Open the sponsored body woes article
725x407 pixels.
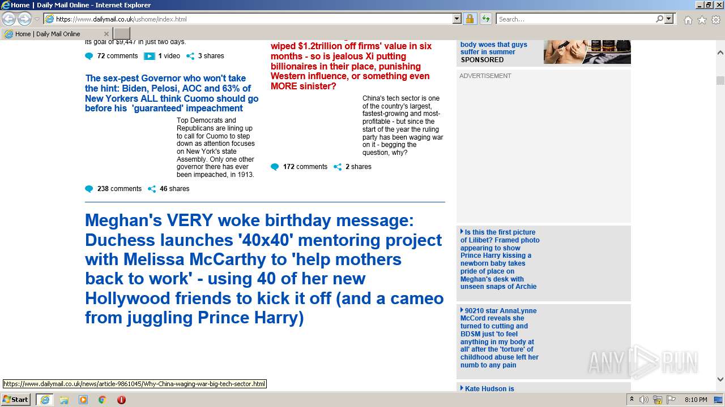(494, 48)
